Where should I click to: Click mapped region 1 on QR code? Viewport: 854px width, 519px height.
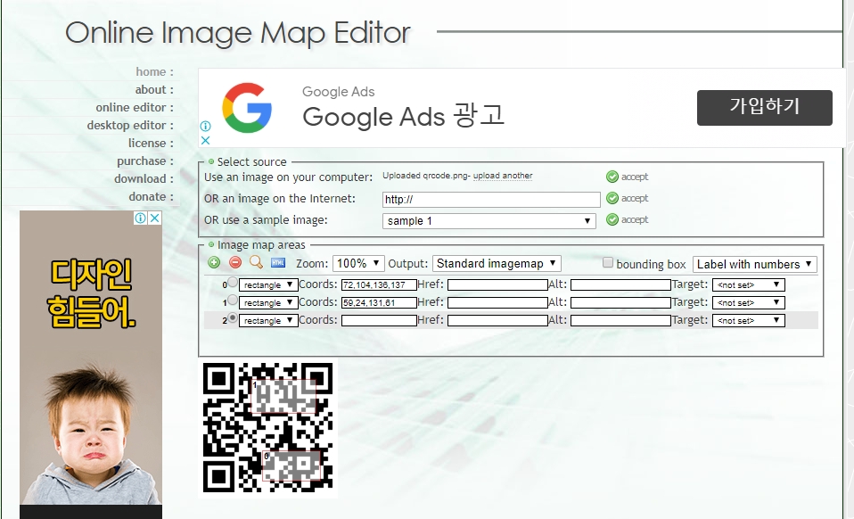click(x=283, y=397)
